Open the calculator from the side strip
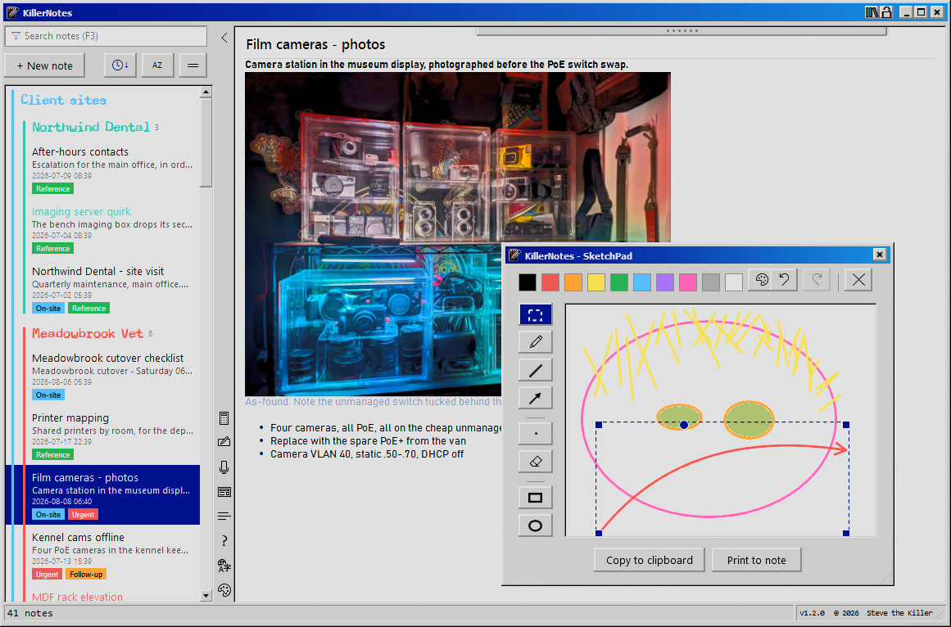951x627 pixels. (224, 418)
